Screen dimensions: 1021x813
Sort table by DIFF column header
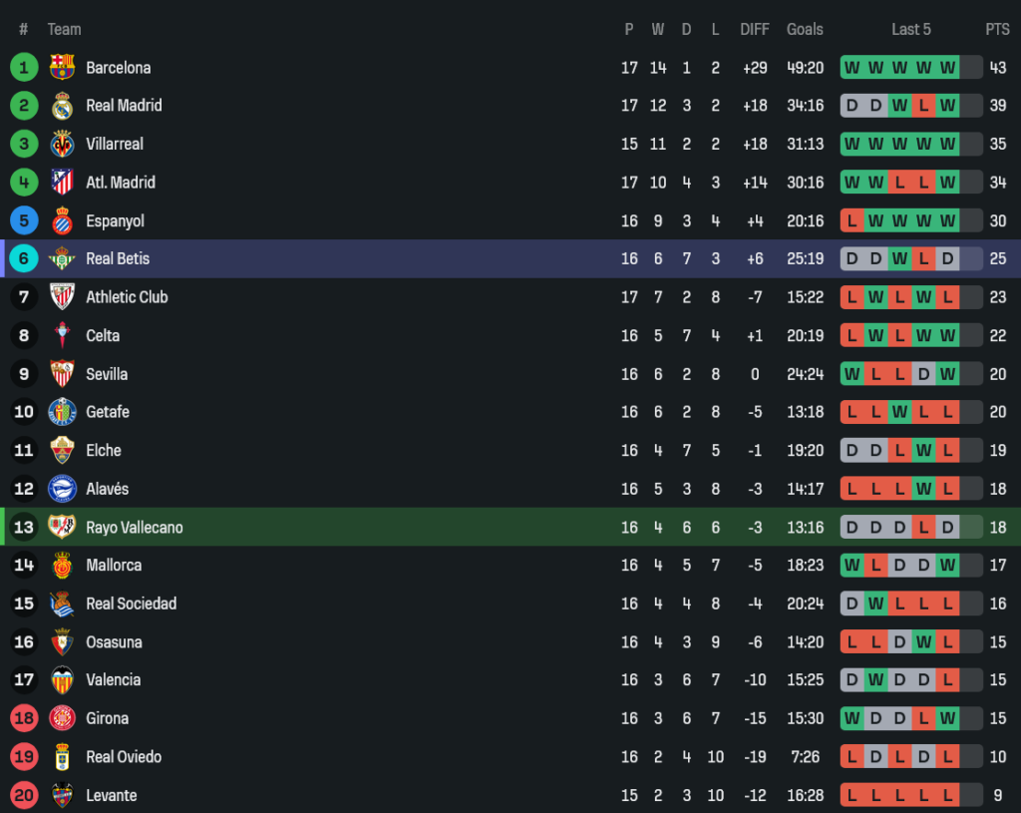pos(755,29)
